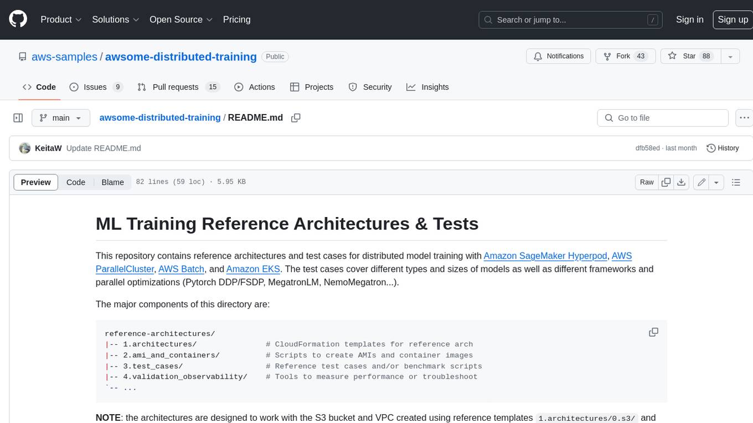Open the more file actions ellipsis
Screen dimensions: 753x423
click(x=744, y=118)
